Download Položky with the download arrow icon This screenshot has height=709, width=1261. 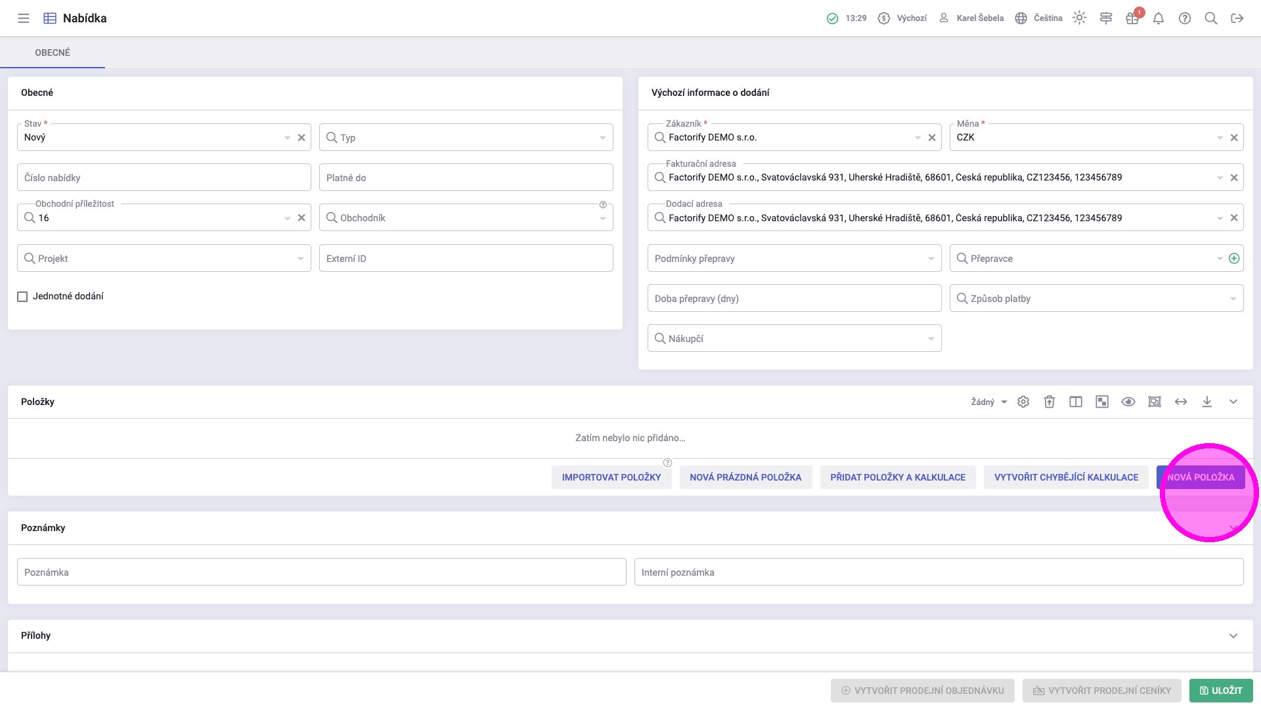coord(1207,402)
